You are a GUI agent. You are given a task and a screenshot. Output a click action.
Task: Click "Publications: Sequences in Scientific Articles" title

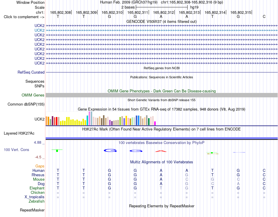[x=162, y=77]
